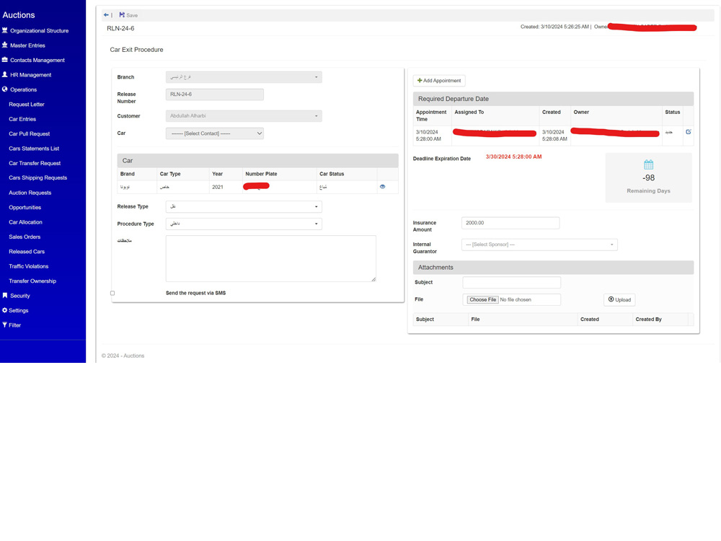Go to Car Entries page
This screenshot has width=721, height=541.
[22, 119]
